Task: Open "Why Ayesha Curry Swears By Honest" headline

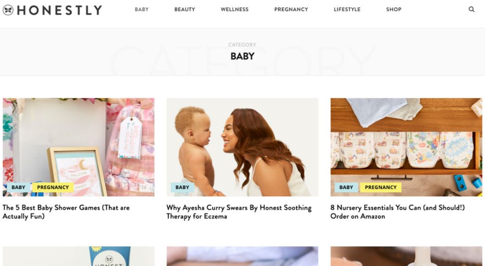Action: [x=239, y=212]
